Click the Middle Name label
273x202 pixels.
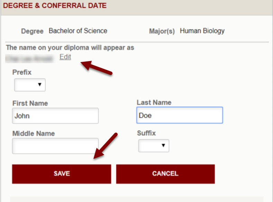(34, 133)
